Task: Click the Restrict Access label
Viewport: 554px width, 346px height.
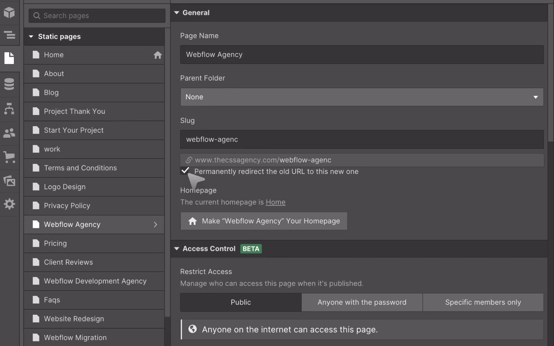Action: [206, 272]
